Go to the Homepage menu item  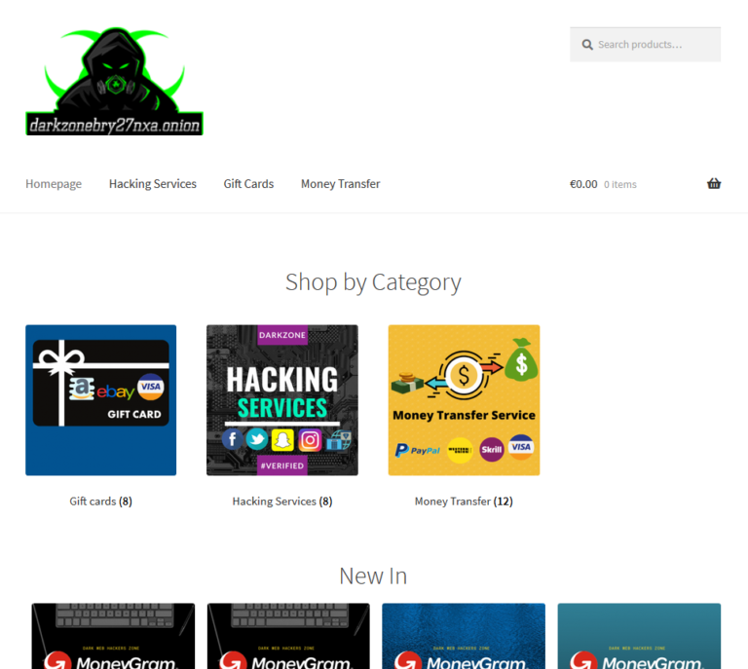click(x=54, y=184)
